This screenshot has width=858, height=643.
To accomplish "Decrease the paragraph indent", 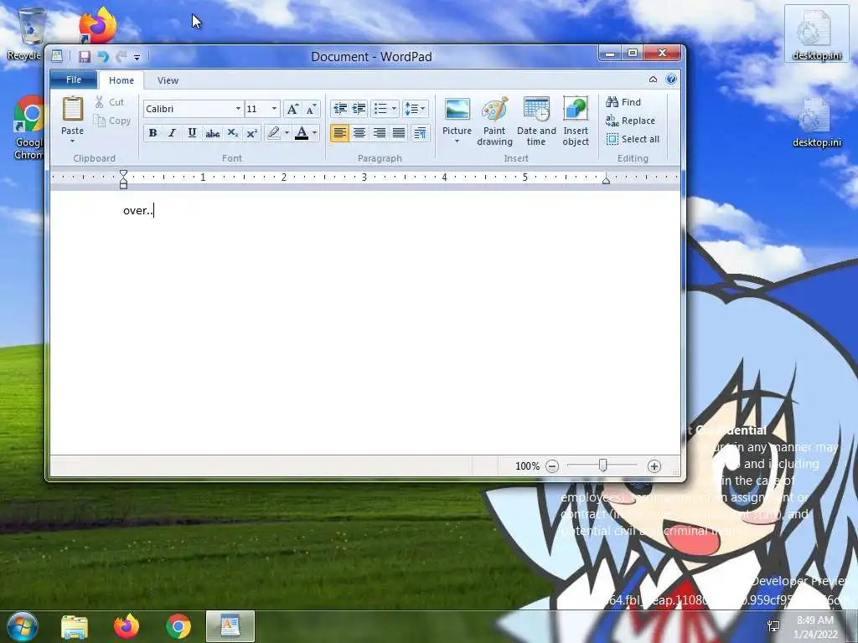I will click(340, 109).
